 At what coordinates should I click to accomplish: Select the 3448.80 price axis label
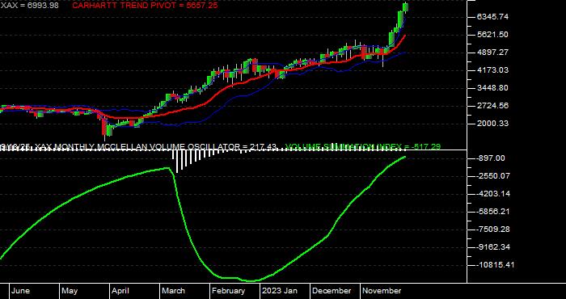pyautogui.click(x=492, y=87)
